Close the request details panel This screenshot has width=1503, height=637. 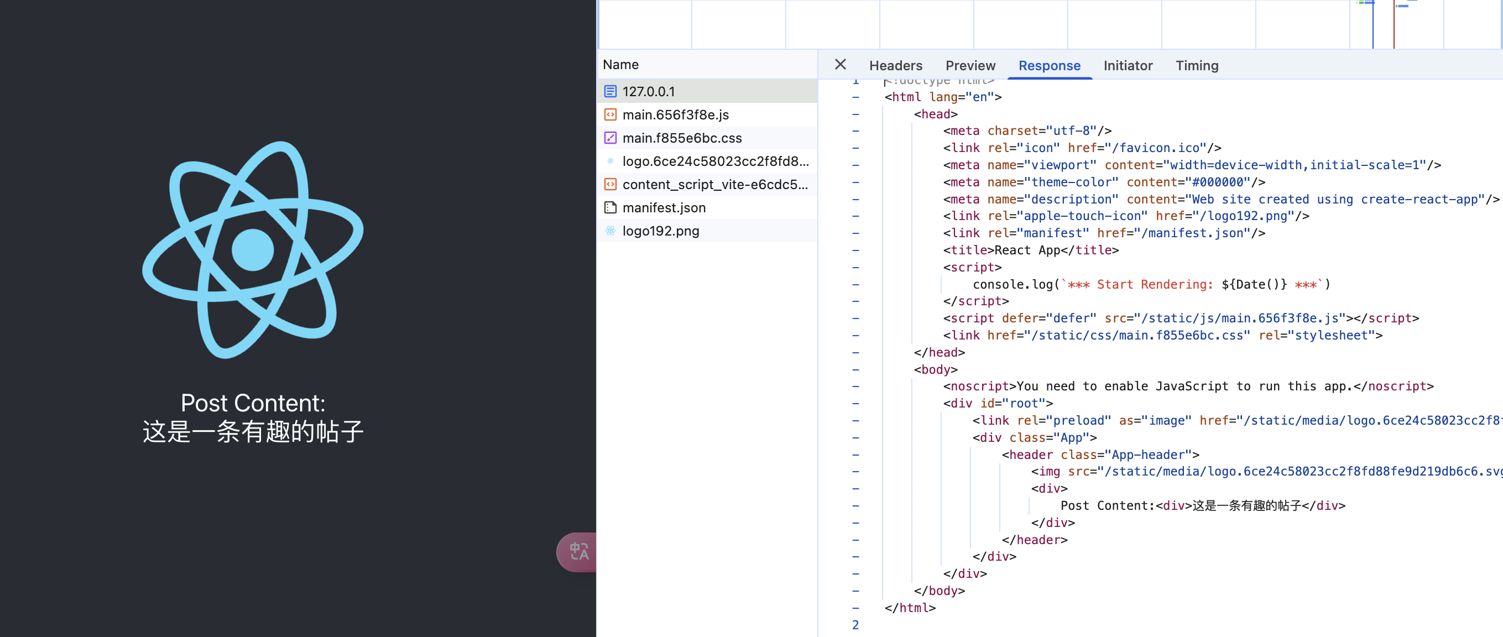[840, 65]
